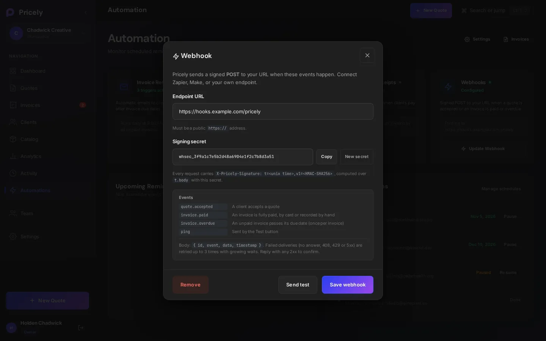
Task: Click Manage schedules link
Action: pyautogui.click(x=501, y=189)
